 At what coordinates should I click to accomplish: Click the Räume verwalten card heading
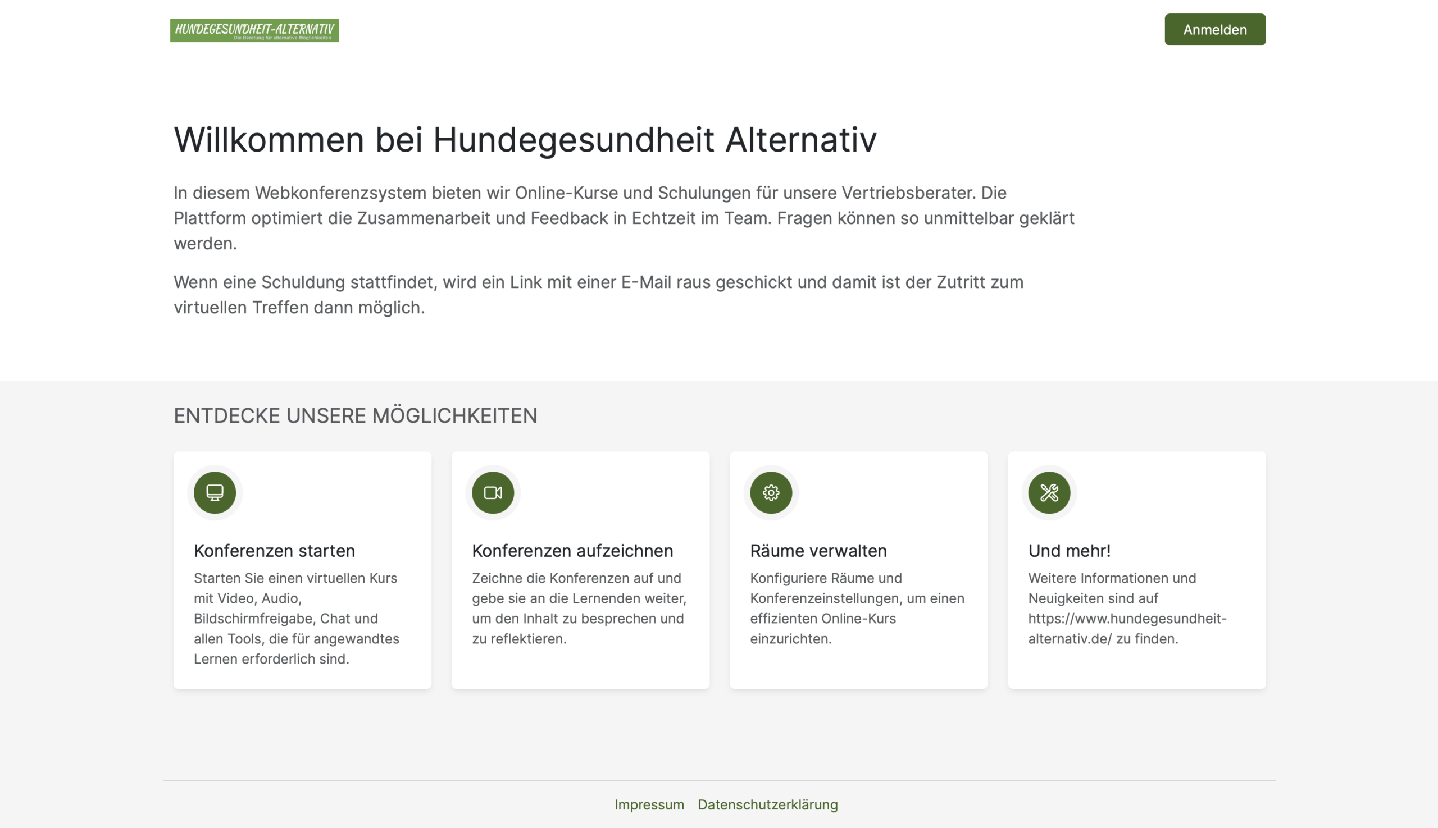[x=818, y=551]
